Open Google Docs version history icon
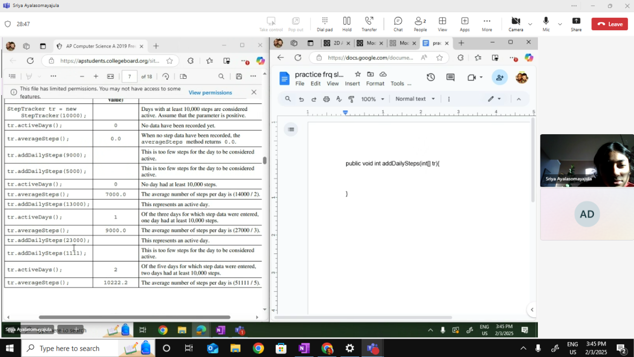Screen dimensions: 634x357 coord(430,77)
